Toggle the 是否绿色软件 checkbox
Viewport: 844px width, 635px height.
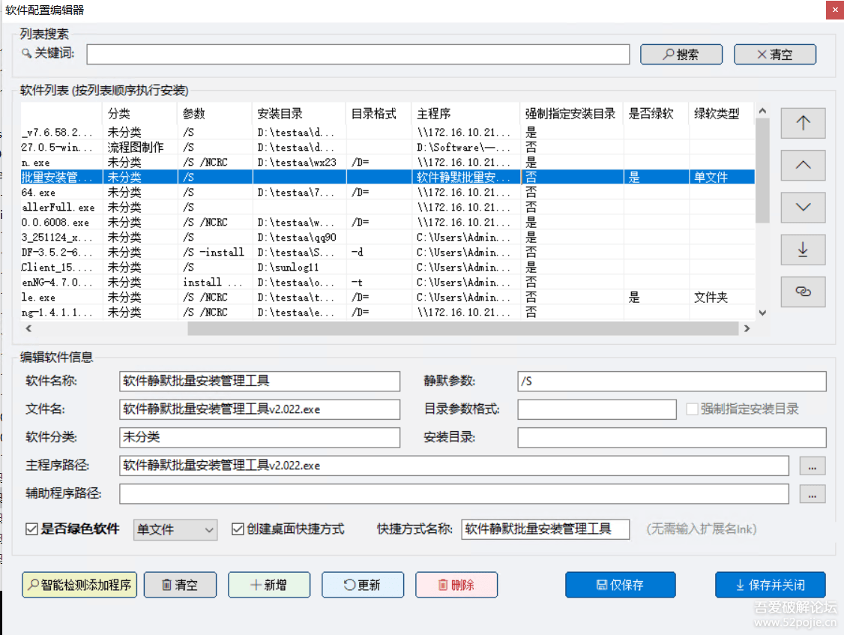point(31,529)
